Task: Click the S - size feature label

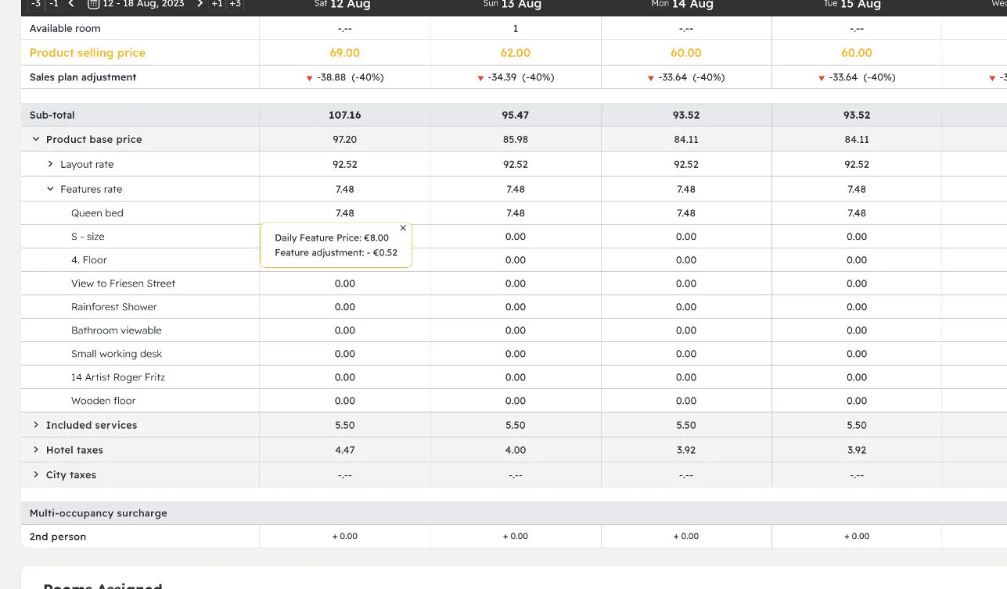Action: coord(88,237)
